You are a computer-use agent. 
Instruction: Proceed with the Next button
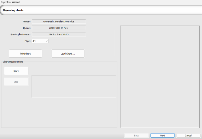(x=162, y=136)
